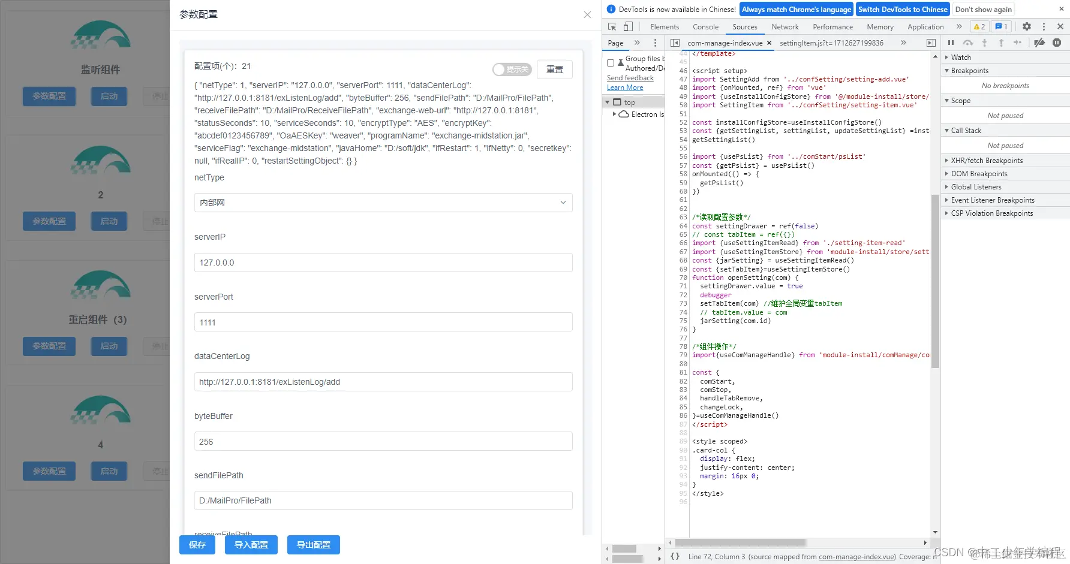Click the Step debugger arrow icon
Viewport: 1070px width, 564px height.
tap(1017, 43)
